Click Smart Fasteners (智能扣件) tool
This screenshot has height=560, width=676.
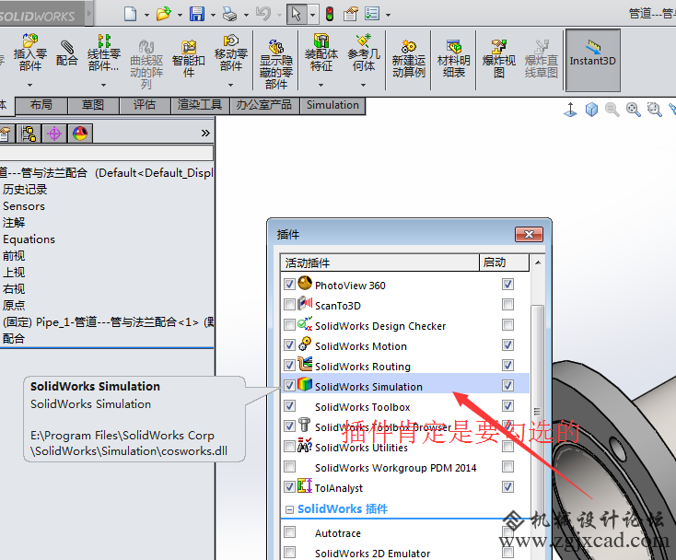[x=189, y=59]
